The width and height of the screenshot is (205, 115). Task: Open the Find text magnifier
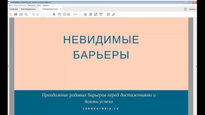click(26, 14)
